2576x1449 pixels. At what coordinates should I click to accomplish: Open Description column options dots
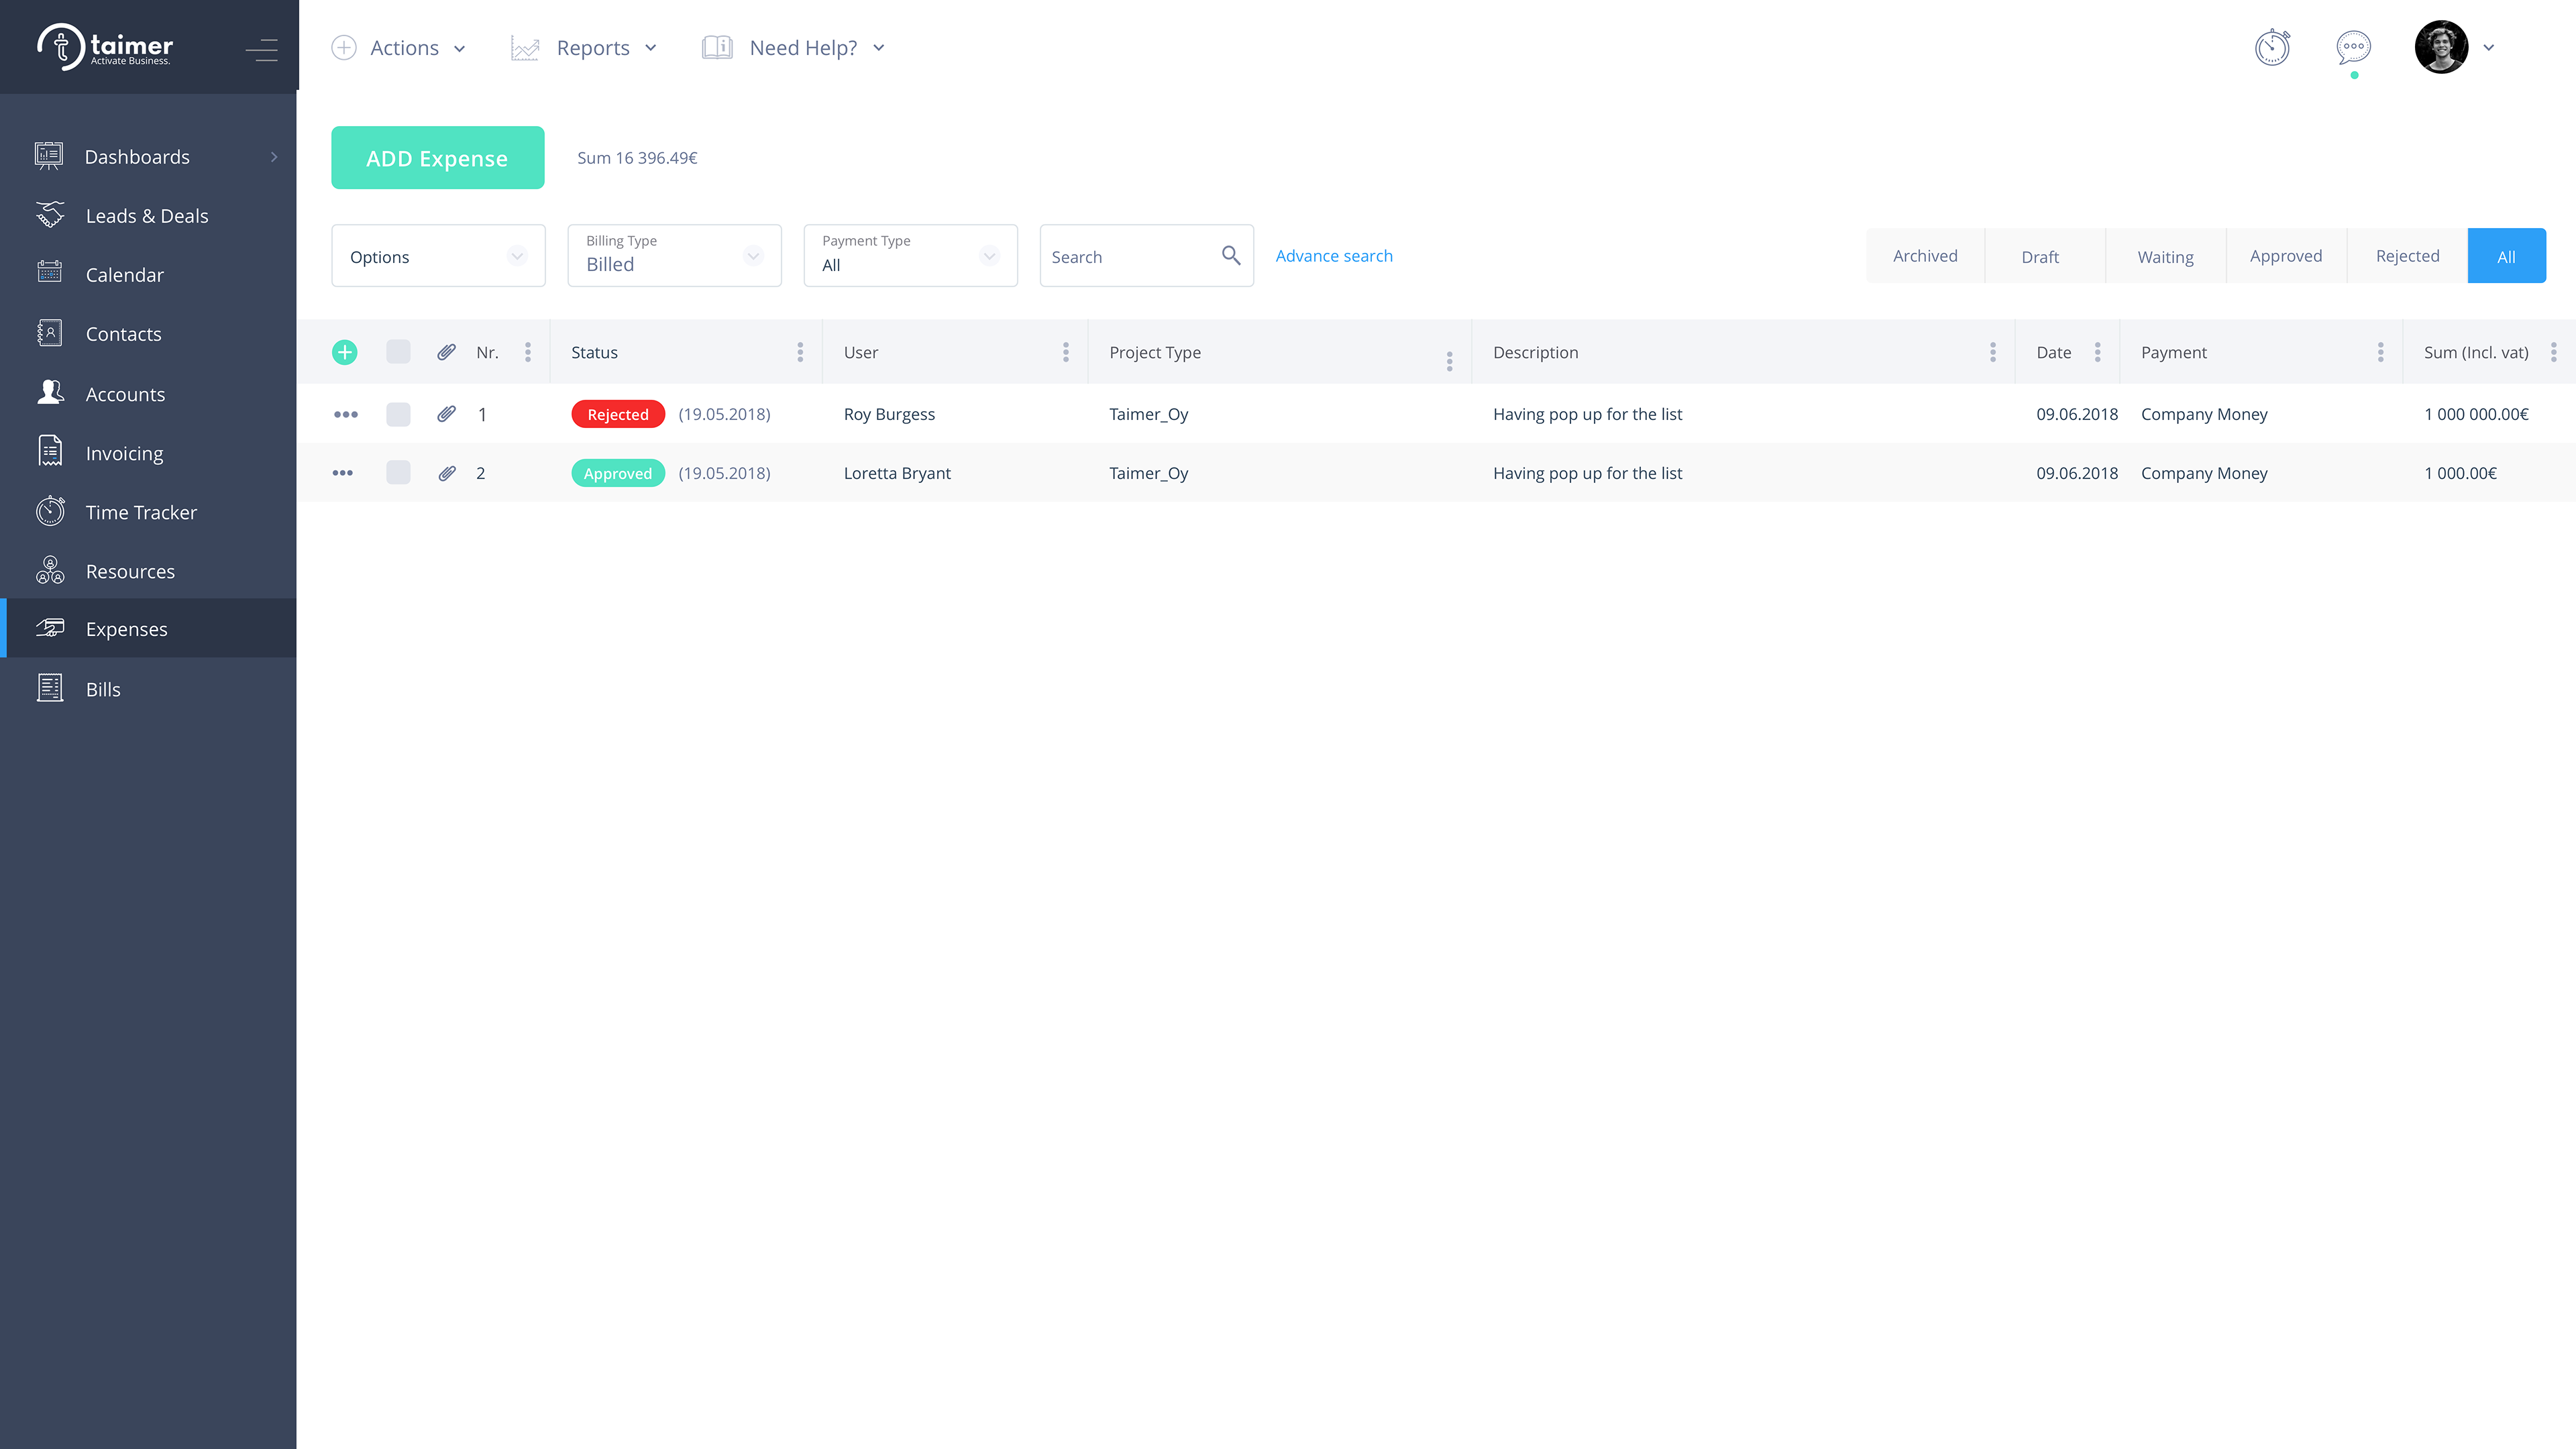1993,352
